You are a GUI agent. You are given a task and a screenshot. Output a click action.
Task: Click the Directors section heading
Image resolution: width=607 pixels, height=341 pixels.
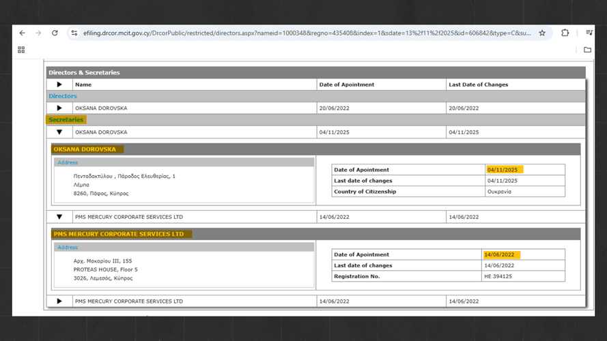point(63,96)
